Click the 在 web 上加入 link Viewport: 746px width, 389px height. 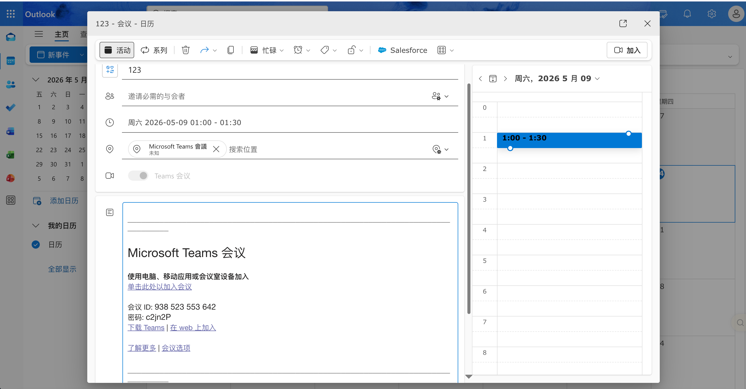193,327
